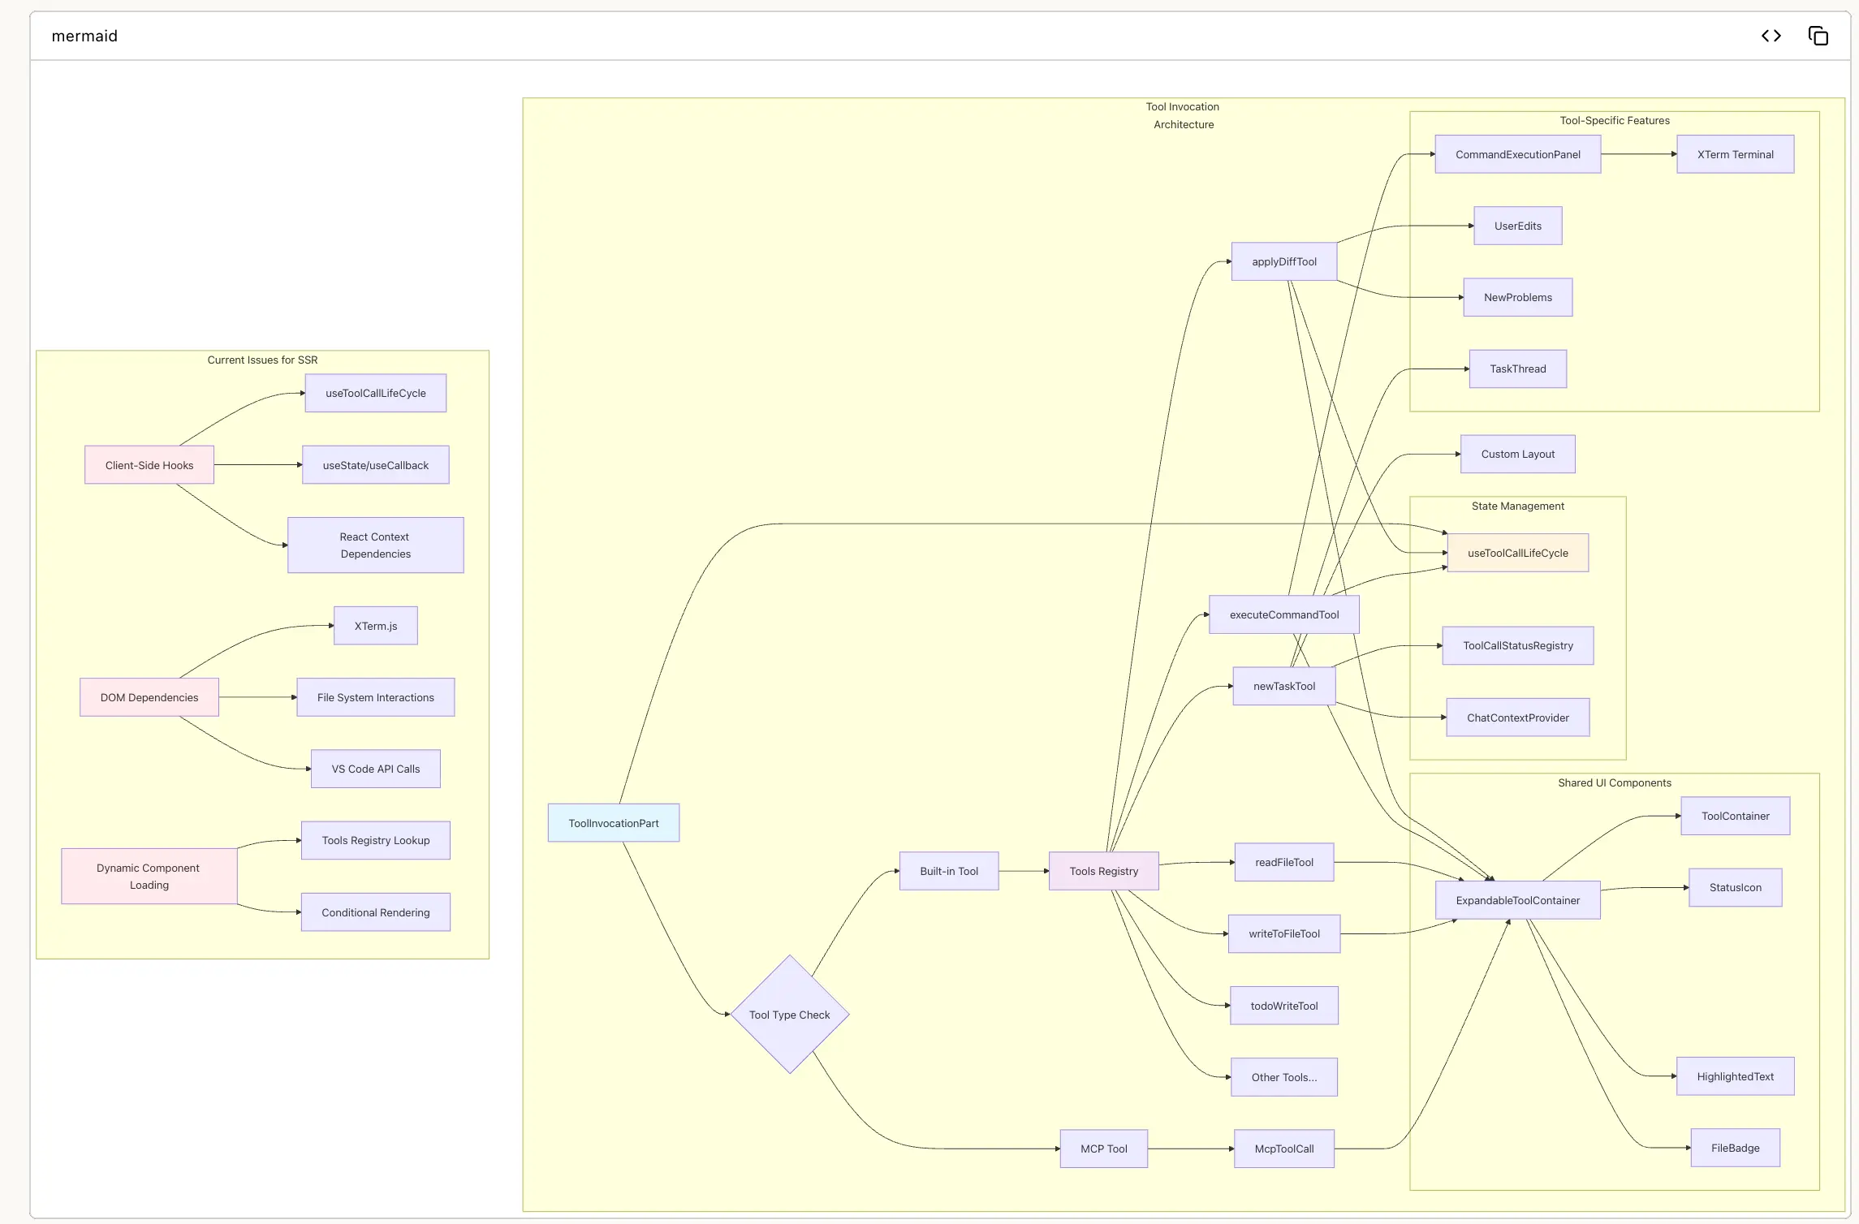
Task: Click the Tools Registry node
Action: pos(1103,871)
